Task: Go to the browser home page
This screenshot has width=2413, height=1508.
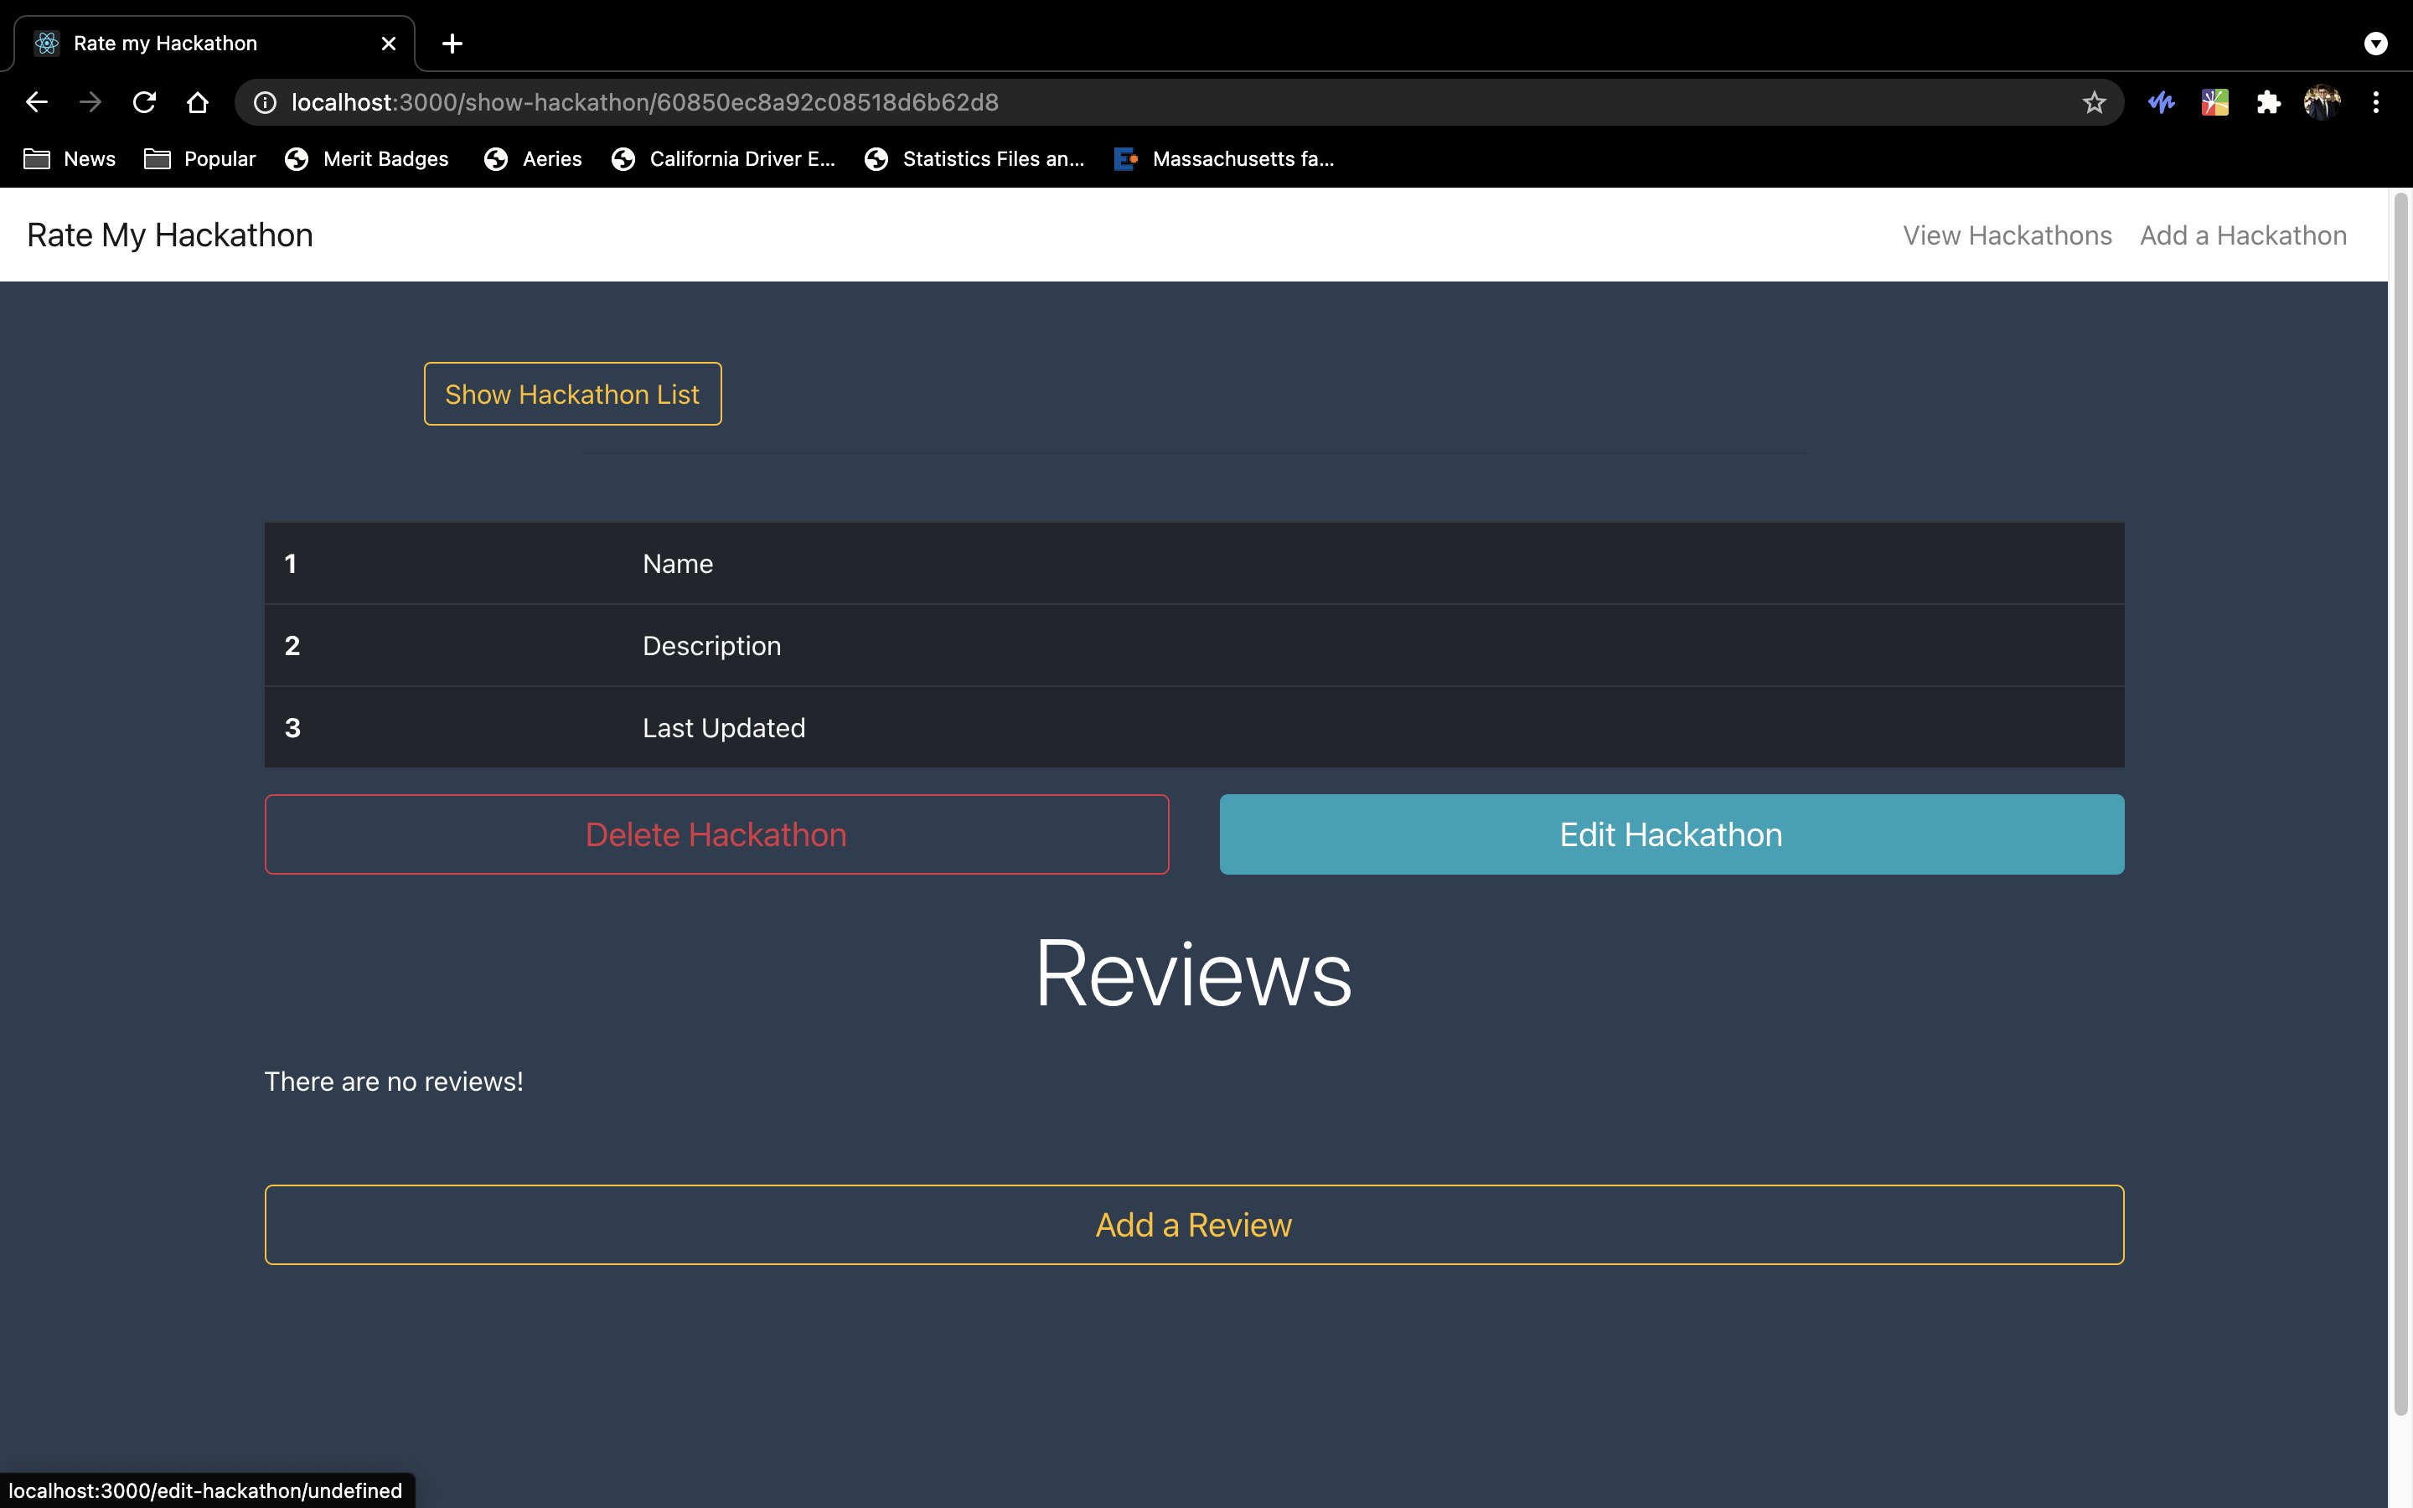Action: click(x=198, y=101)
